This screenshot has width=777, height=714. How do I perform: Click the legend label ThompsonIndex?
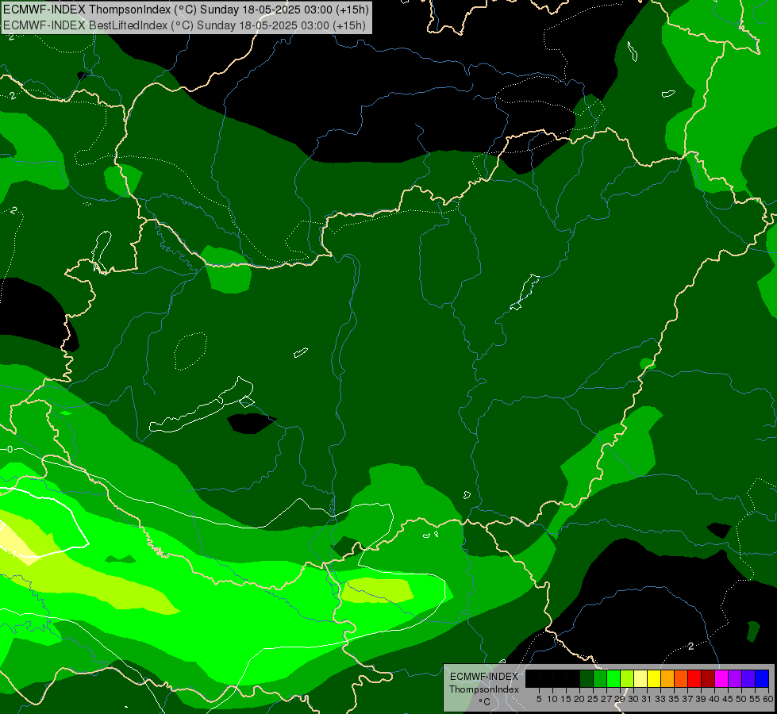coord(484,689)
